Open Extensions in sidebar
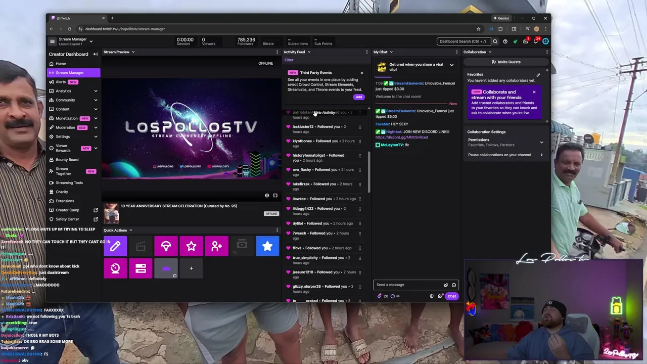This screenshot has width=647, height=364. 65,201
